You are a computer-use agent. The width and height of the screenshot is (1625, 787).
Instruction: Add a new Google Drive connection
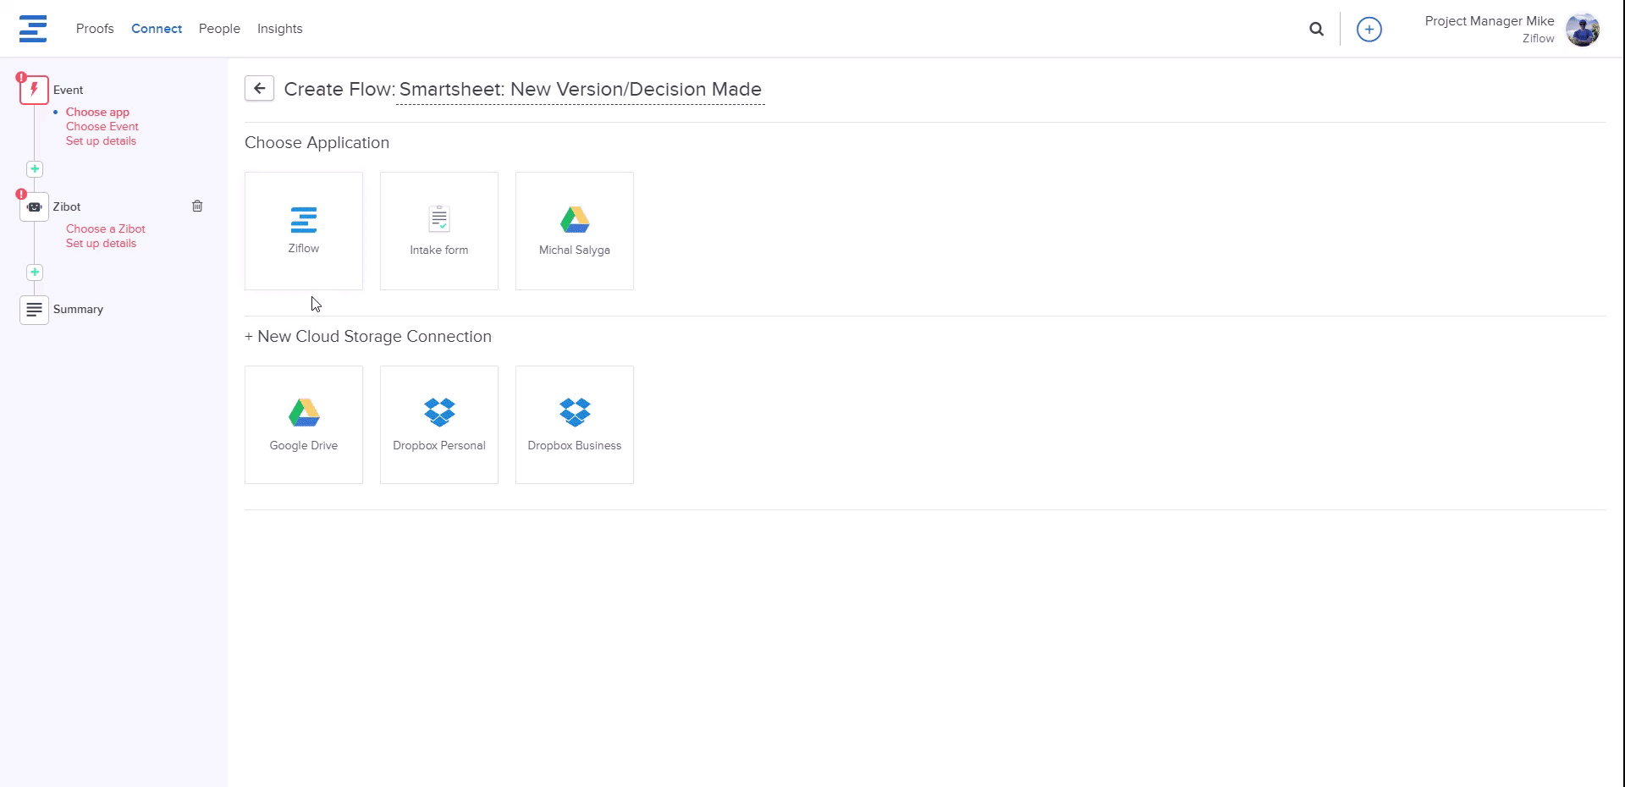click(304, 425)
